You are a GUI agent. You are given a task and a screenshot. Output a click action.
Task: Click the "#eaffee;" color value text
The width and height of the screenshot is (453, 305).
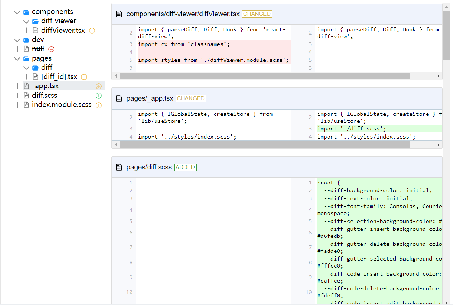330,281
